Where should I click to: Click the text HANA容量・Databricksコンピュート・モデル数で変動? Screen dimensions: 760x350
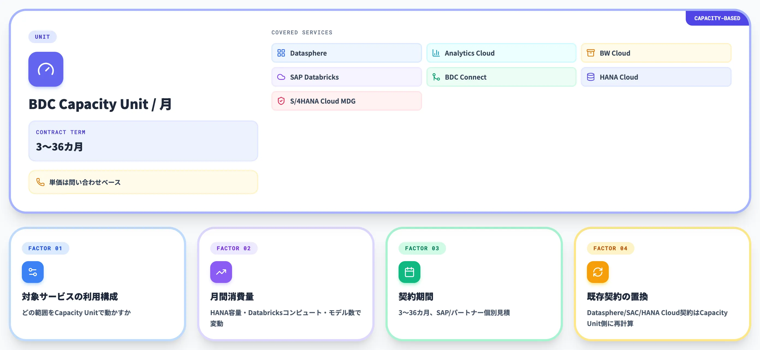coord(285,318)
